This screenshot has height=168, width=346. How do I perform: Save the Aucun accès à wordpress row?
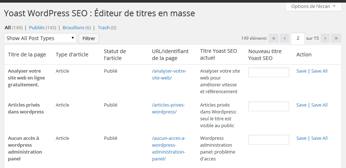(x=301, y=138)
